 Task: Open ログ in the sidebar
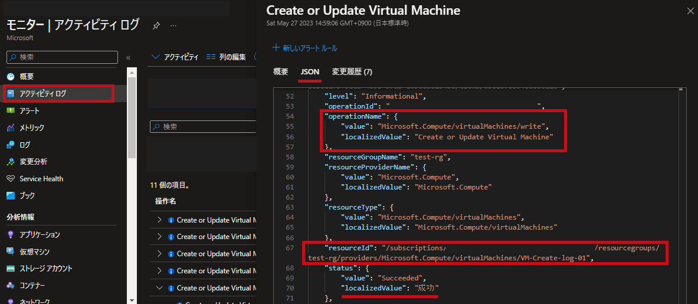(x=25, y=145)
